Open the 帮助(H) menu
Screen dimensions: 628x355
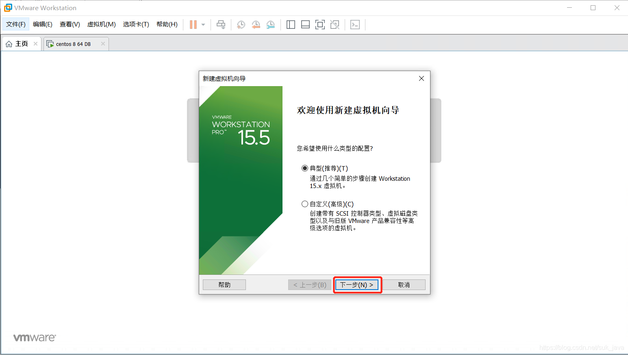tap(167, 24)
